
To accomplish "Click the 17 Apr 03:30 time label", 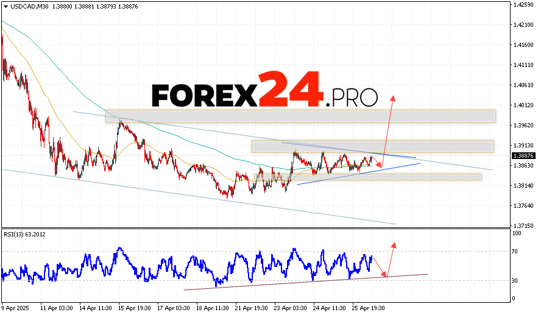I will (x=174, y=308).
